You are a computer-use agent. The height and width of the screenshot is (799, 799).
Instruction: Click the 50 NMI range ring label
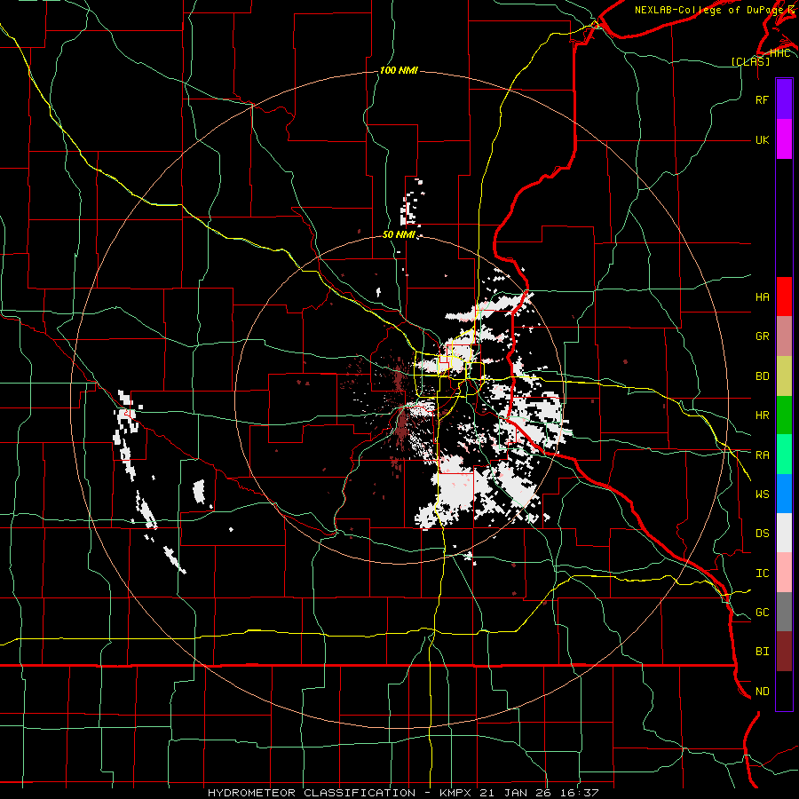tap(399, 235)
